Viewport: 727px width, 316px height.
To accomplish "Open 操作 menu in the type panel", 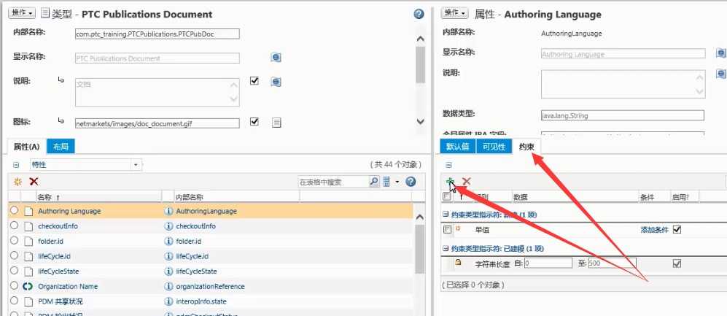I will click(22, 13).
